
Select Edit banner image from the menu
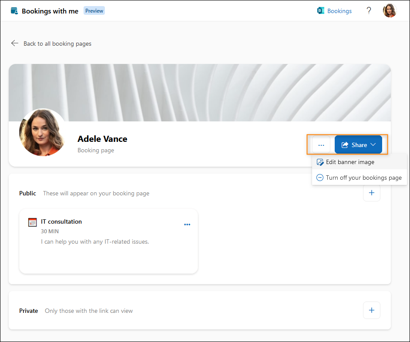point(359,162)
